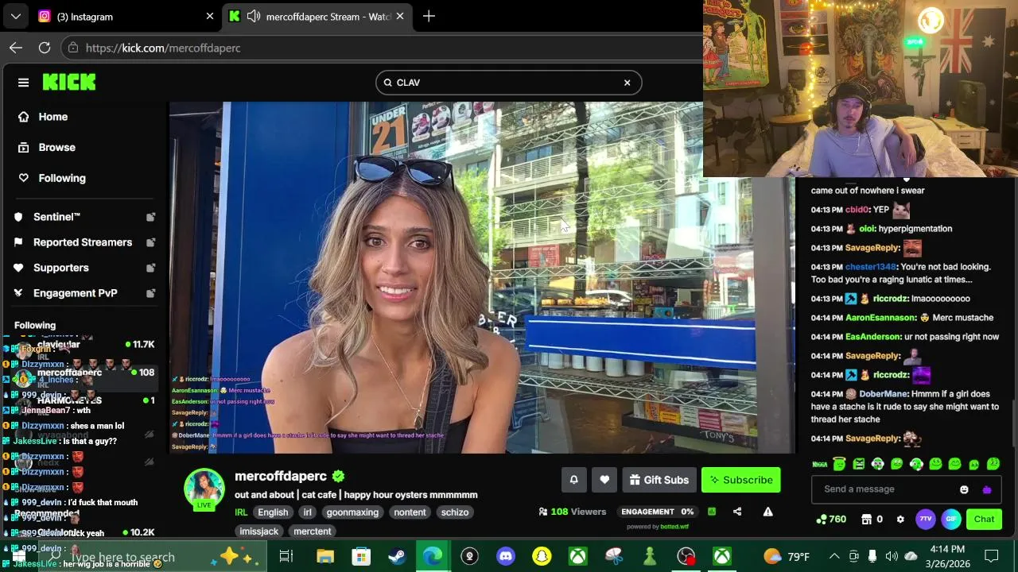Open Supporters in the sidebar
This screenshot has height=572, width=1018.
tap(61, 268)
